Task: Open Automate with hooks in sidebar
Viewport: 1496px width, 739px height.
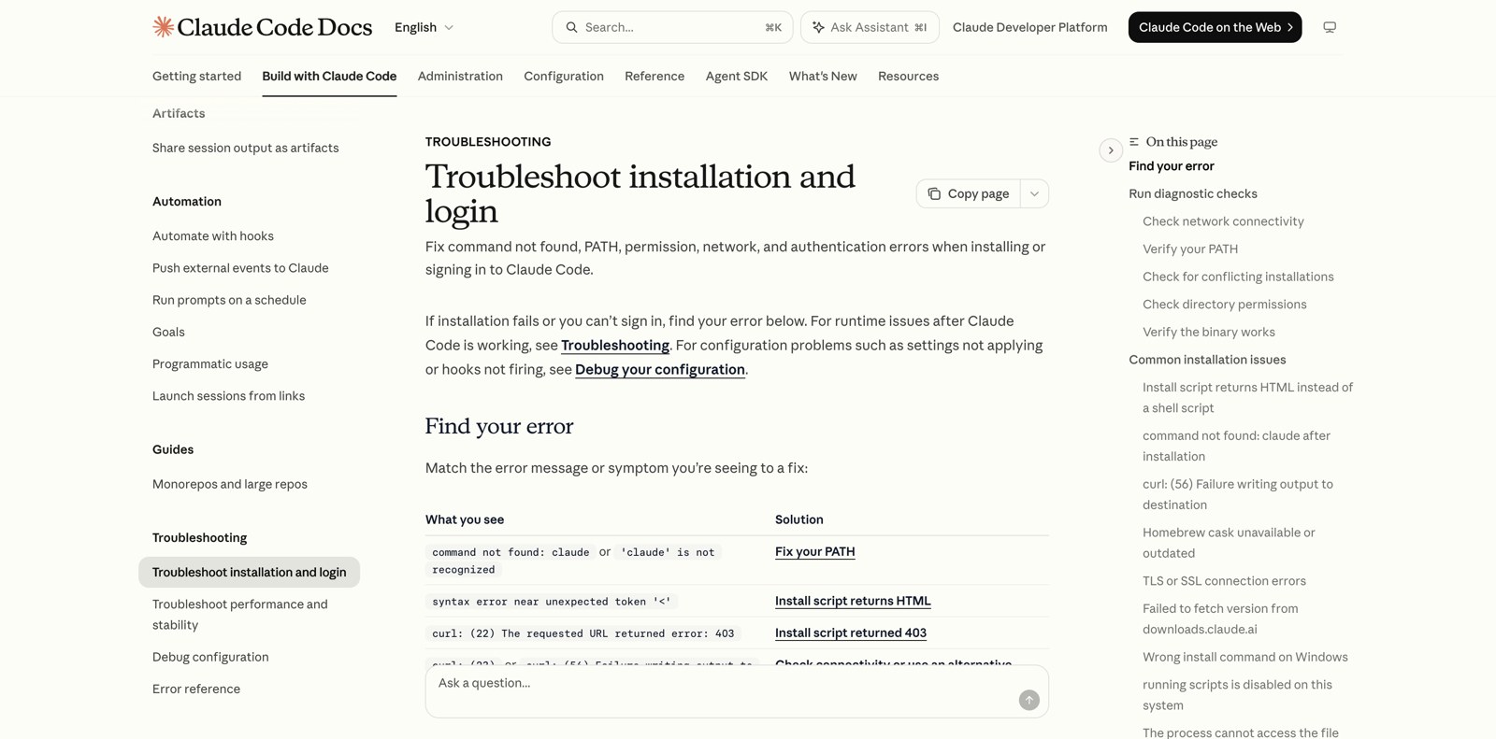Action: tap(213, 235)
